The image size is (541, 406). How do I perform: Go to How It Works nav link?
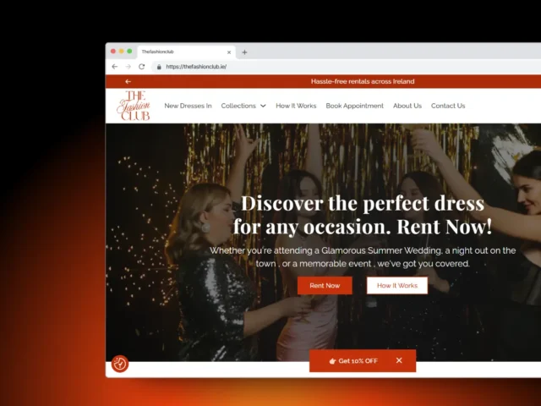point(296,106)
